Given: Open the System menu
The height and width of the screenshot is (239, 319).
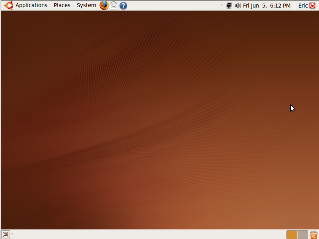Looking at the screenshot, I should click(x=86, y=5).
